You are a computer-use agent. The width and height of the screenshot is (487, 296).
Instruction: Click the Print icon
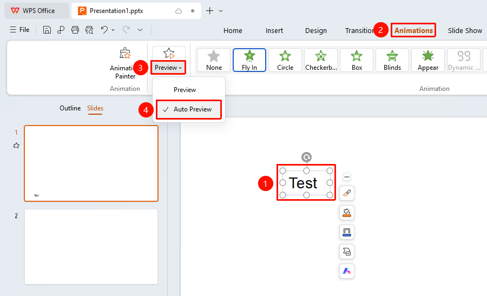pos(75,30)
